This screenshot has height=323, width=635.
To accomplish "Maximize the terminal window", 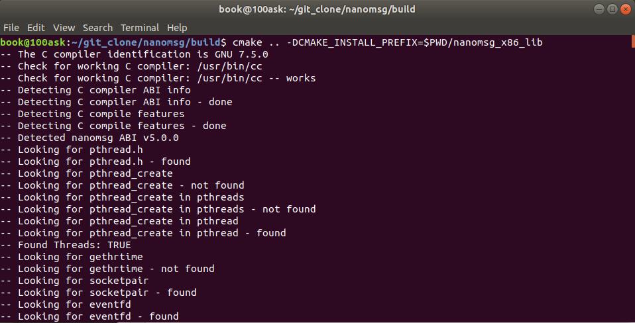I will [612, 9].
